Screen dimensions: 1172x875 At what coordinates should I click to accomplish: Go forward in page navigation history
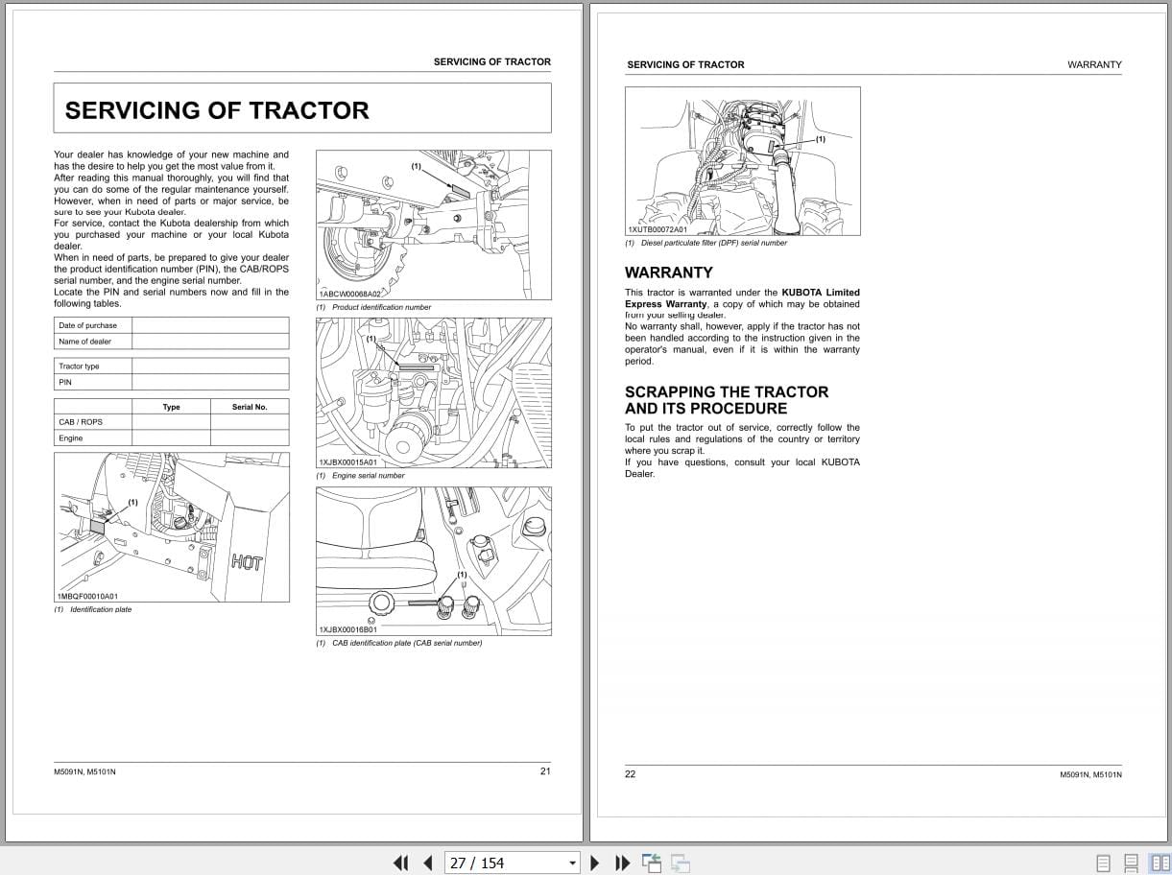[x=680, y=863]
